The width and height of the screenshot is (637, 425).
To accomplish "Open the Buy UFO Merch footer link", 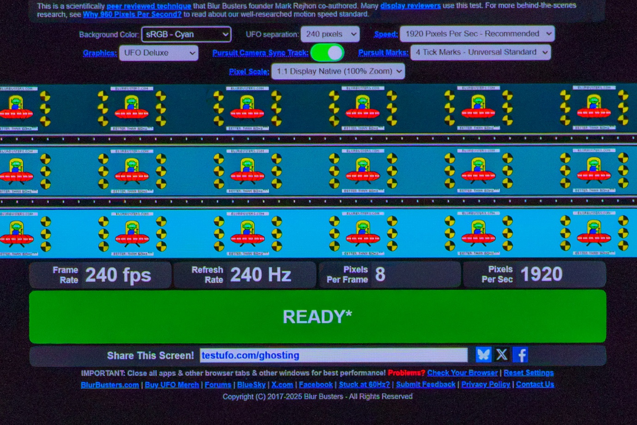I will point(172,385).
